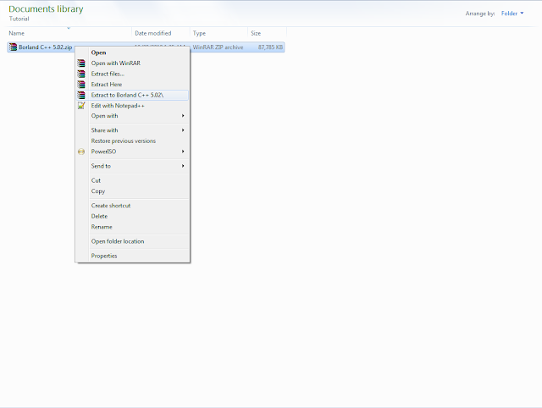542x408 pixels.
Task: Click the WinRAR icon beside Extract to Borland C++ 5.02\
Action: pyautogui.click(x=81, y=95)
